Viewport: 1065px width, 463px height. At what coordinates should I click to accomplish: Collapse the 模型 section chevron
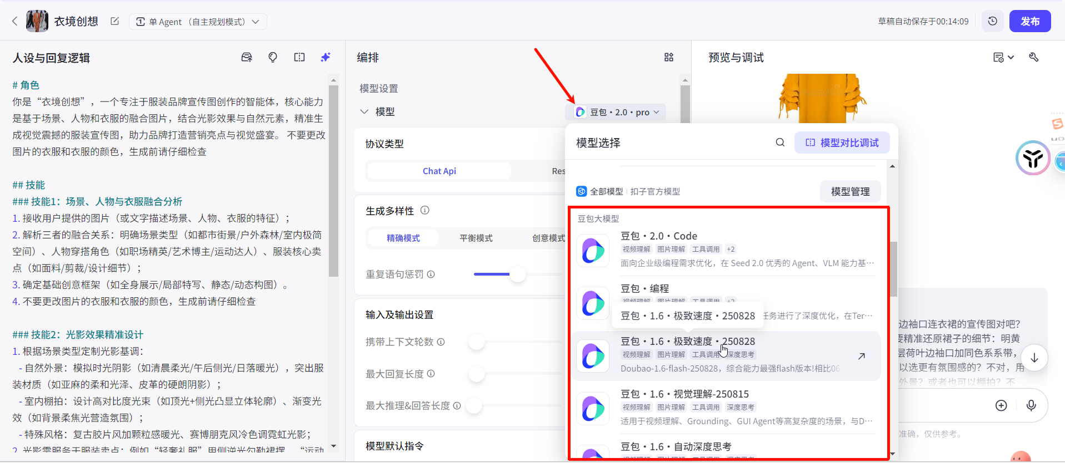(x=364, y=111)
